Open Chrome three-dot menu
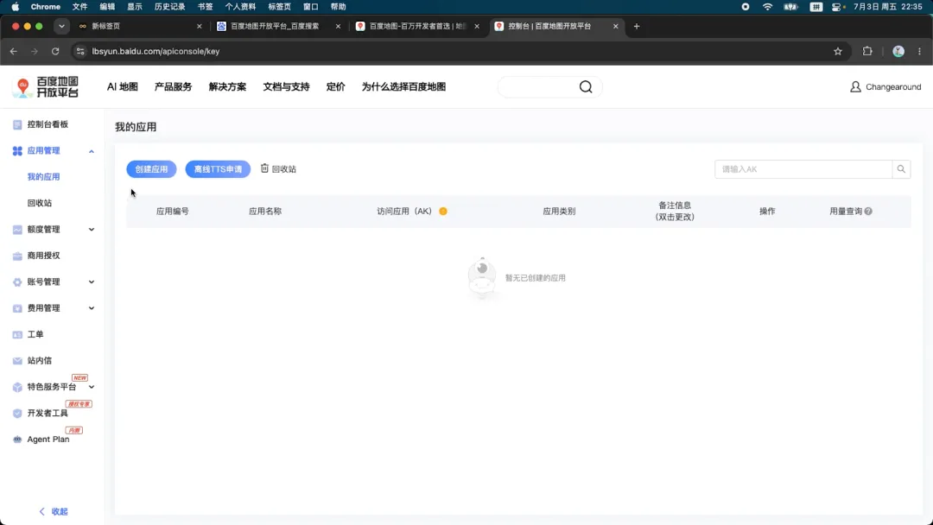 click(919, 51)
